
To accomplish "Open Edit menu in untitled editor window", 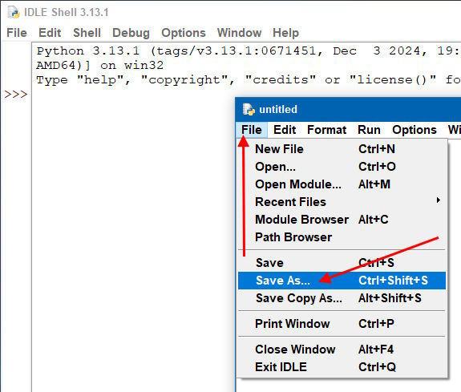I will pos(285,130).
